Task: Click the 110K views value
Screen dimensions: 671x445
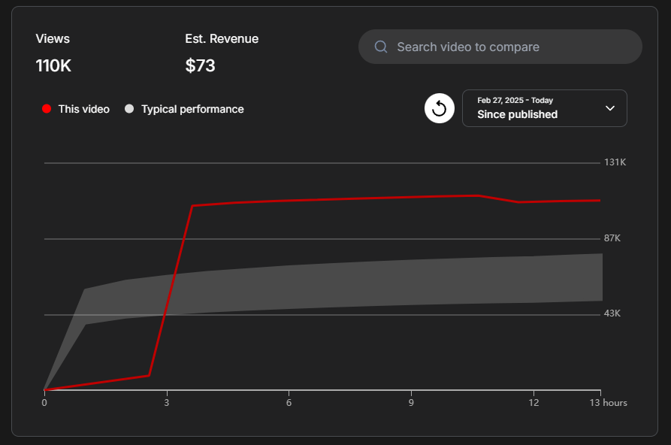Action: coord(53,66)
